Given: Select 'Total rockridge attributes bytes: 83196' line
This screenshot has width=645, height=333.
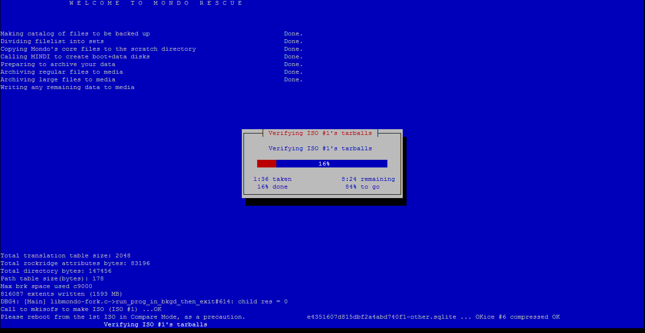Looking at the screenshot, I should pyautogui.click(x=75, y=263).
